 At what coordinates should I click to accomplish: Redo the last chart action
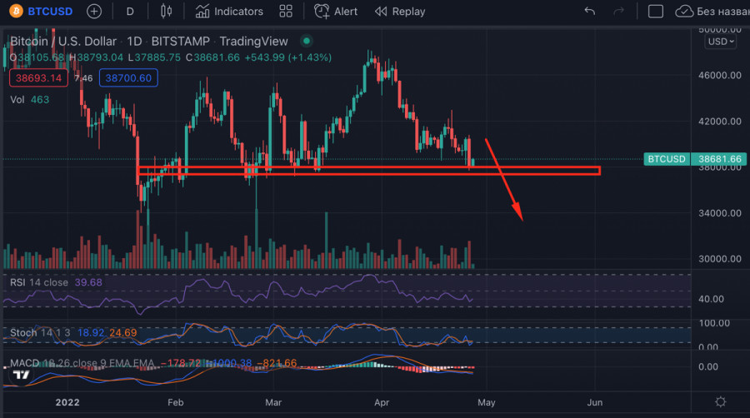click(x=619, y=11)
